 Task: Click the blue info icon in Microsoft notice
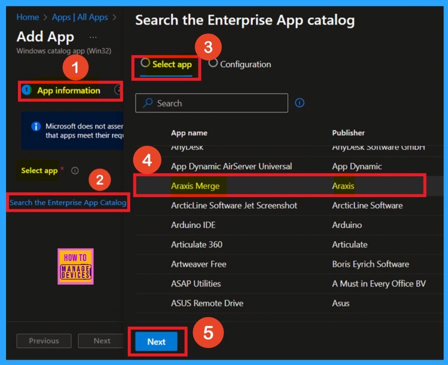pyautogui.click(x=36, y=126)
